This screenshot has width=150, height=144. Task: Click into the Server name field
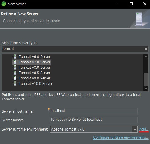(94, 120)
